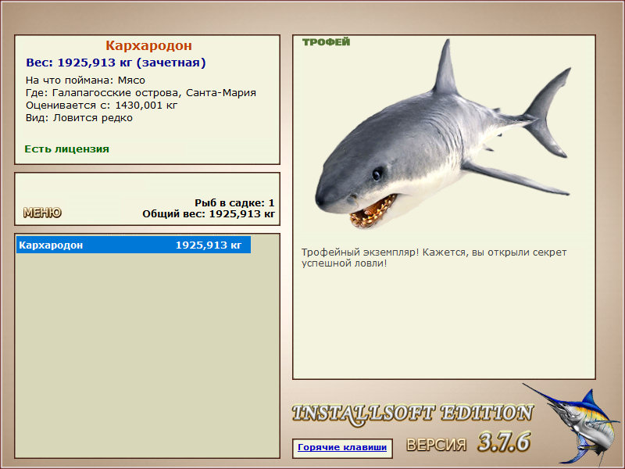The width and height of the screenshot is (625, 469).
Task: Open the Горячие клавиши link
Action: pos(342,447)
